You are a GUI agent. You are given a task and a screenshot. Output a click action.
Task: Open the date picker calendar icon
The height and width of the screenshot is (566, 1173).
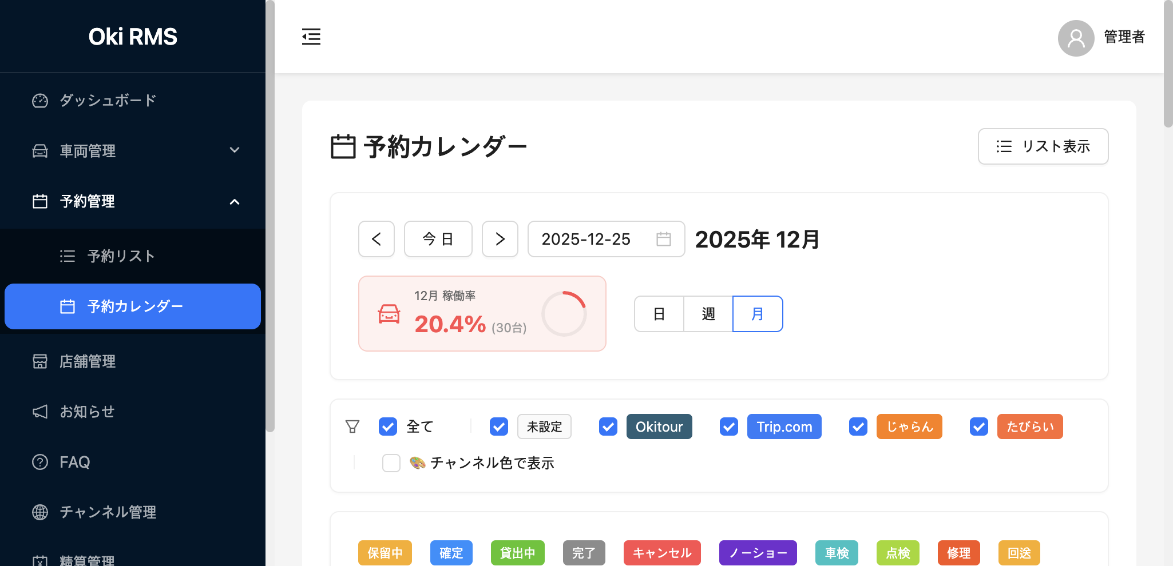coord(663,240)
